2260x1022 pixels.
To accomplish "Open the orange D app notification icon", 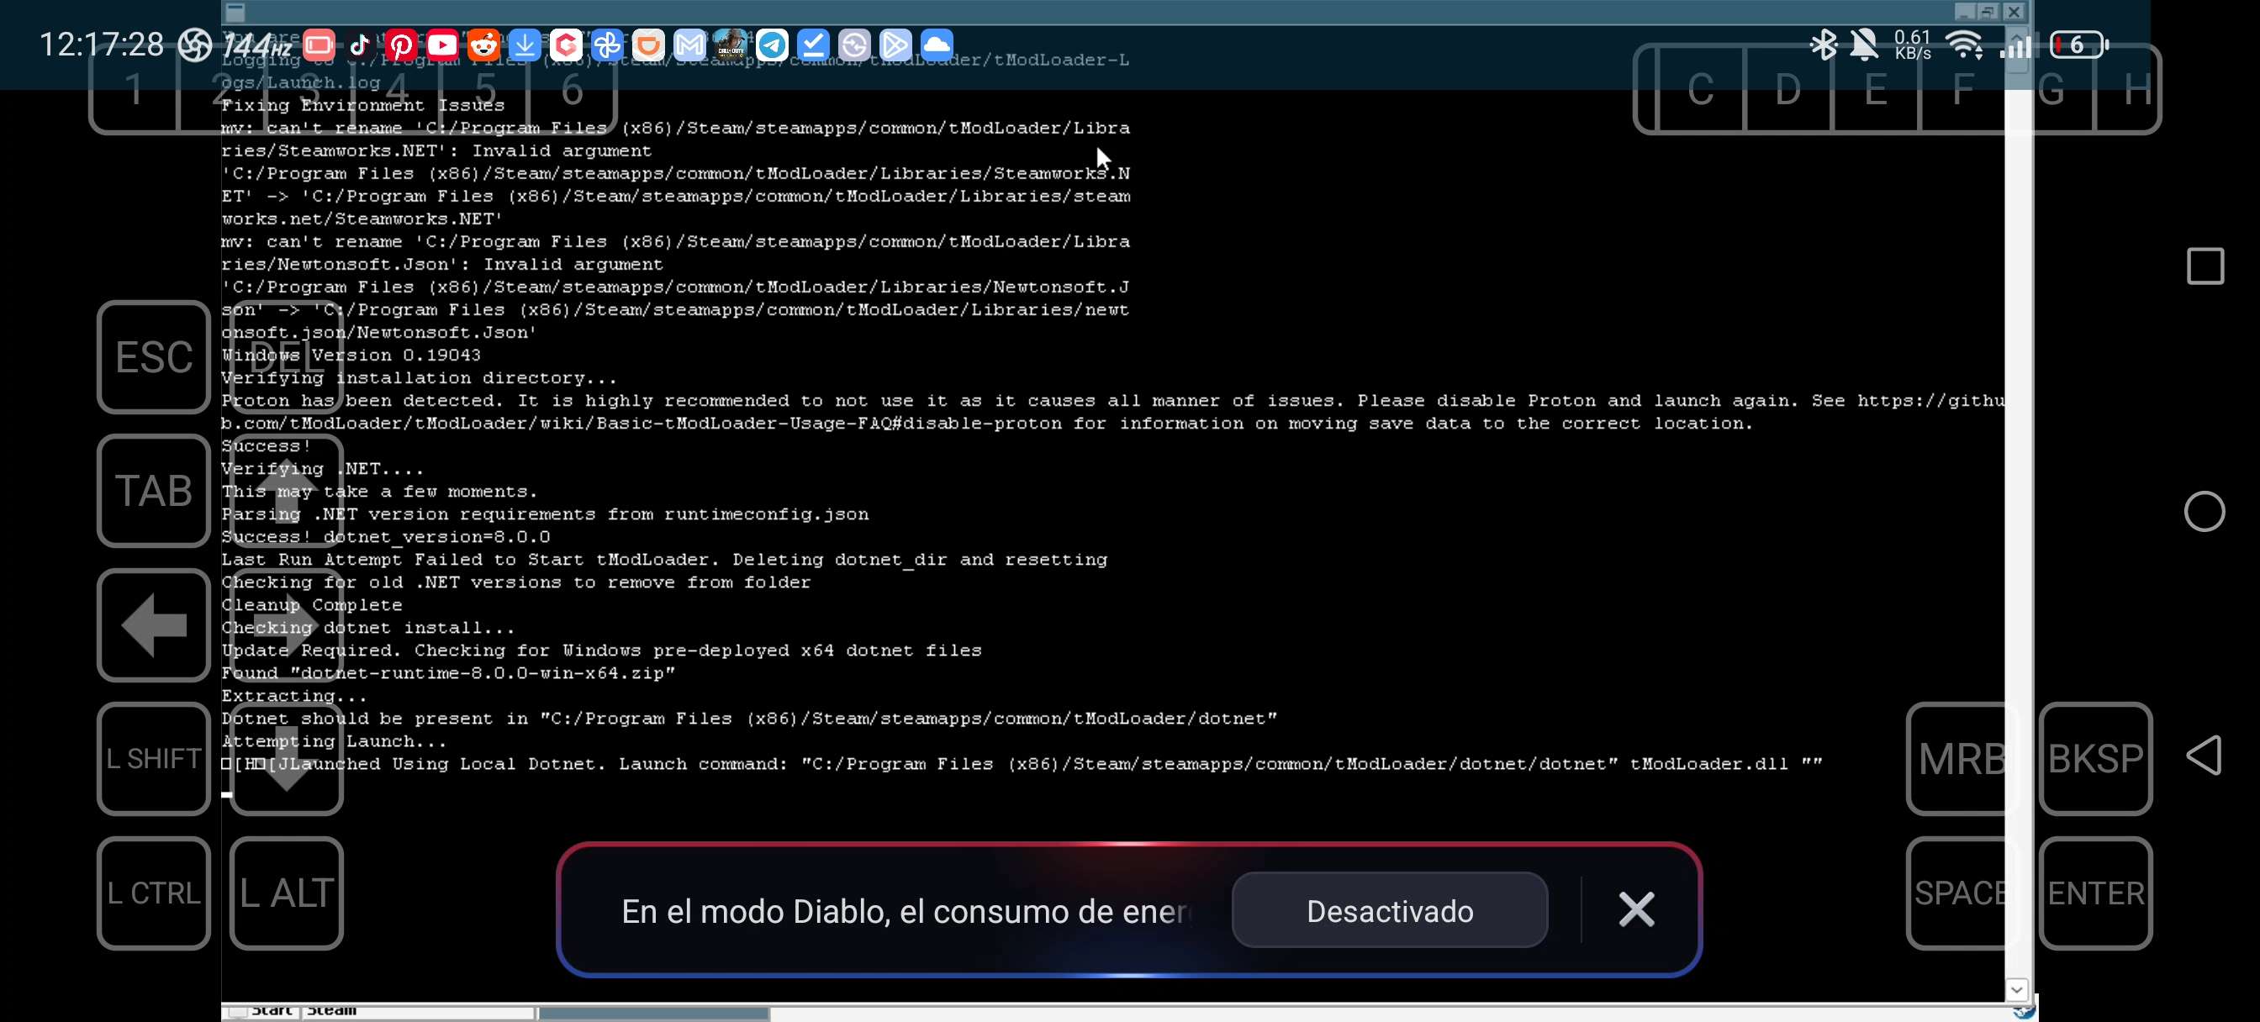I will click(648, 44).
